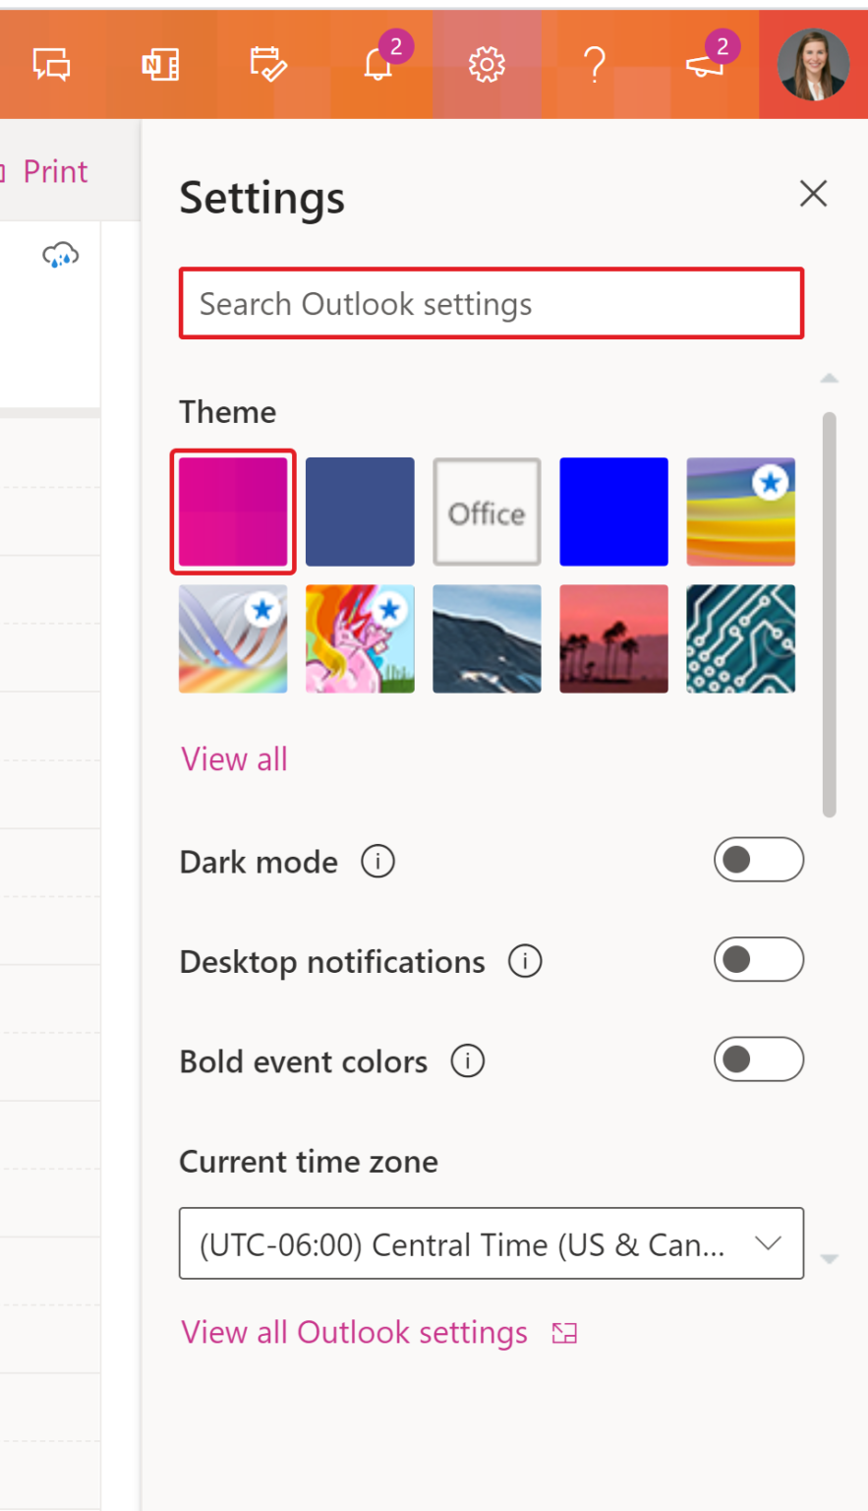Turn on Desktop notifications

pyautogui.click(x=758, y=960)
